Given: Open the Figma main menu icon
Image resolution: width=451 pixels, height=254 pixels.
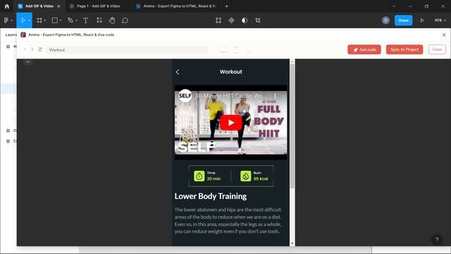Looking at the screenshot, I should coord(6,20).
